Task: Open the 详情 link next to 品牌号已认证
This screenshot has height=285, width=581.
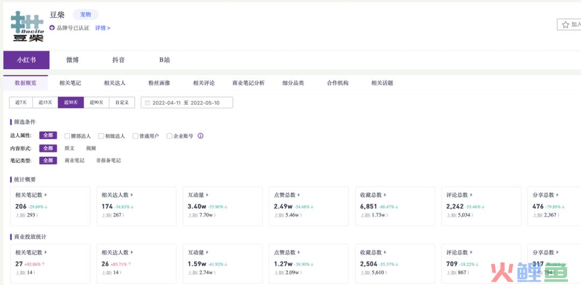Action: coord(103,28)
